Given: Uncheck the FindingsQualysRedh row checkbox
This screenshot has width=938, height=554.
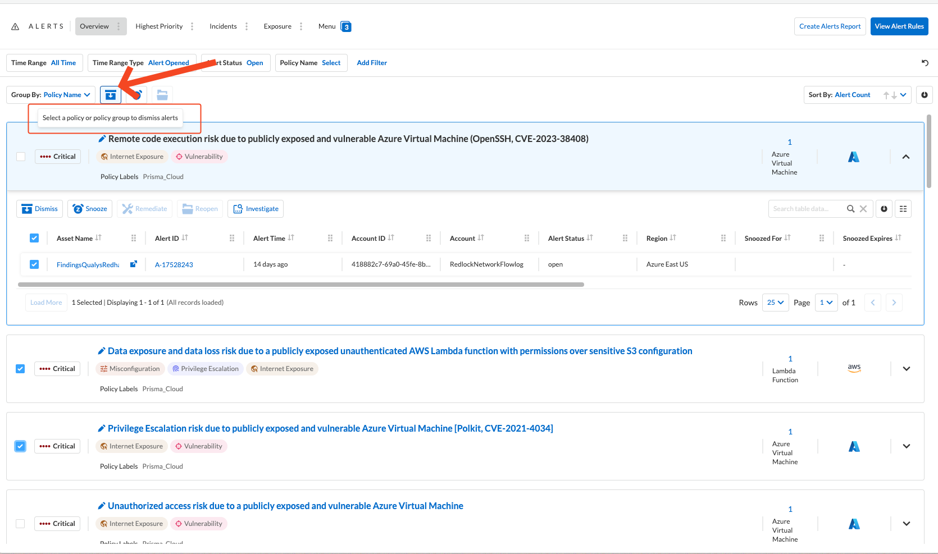Looking at the screenshot, I should pos(34,264).
